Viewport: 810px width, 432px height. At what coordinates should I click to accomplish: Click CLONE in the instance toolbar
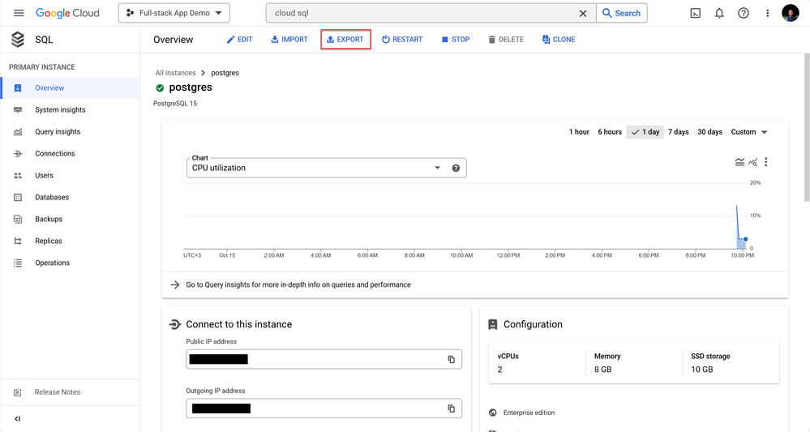click(559, 39)
